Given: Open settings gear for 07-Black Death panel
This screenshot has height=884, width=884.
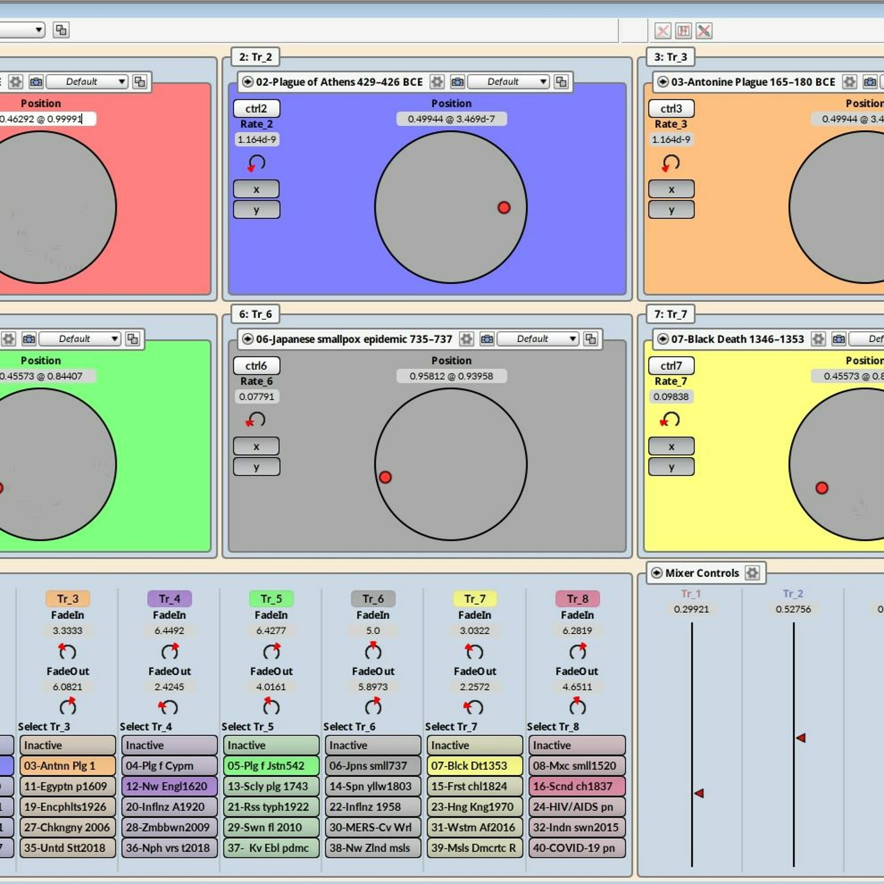Looking at the screenshot, I should click(x=818, y=339).
